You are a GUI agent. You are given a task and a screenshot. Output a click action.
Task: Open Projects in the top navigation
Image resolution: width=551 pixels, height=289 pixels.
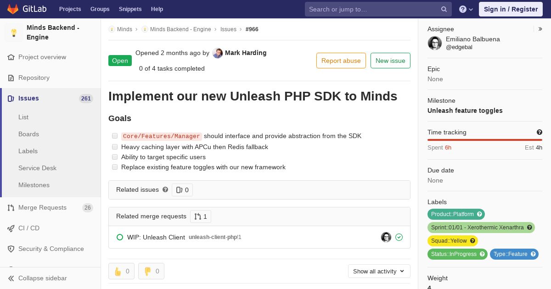tap(70, 9)
